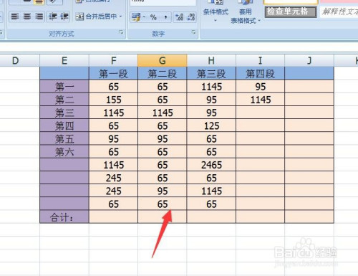Open the 数字 dialog launcher
Viewport: 358px width, 276px height.
[x=193, y=32]
